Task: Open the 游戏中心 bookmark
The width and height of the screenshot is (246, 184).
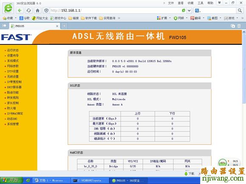Action: [x=58, y=18]
